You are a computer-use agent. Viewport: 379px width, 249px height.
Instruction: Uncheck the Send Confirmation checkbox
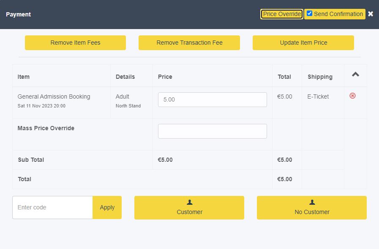309,13
